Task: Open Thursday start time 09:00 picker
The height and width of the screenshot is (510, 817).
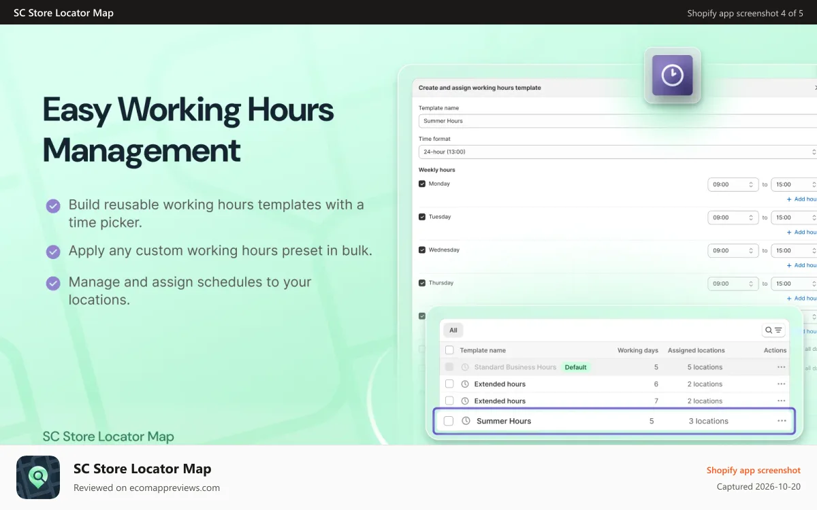Action: point(733,284)
